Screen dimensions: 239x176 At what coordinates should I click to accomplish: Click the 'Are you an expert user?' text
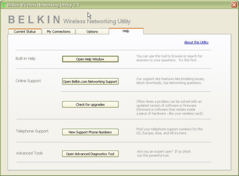pos(164,154)
